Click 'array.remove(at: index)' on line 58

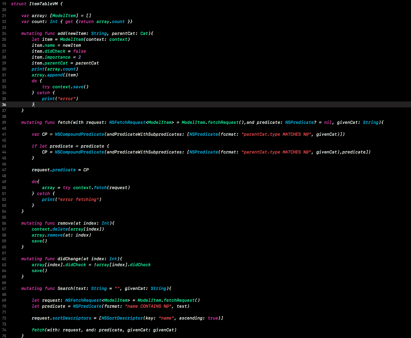(x=61, y=235)
